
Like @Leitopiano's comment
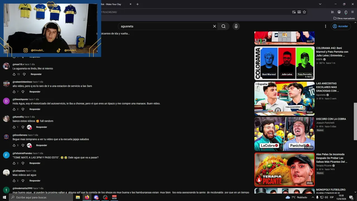pos(14,181)
